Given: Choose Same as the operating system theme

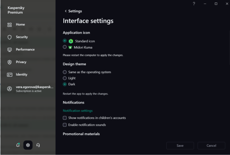Looking at the screenshot, I should pos(65,72).
